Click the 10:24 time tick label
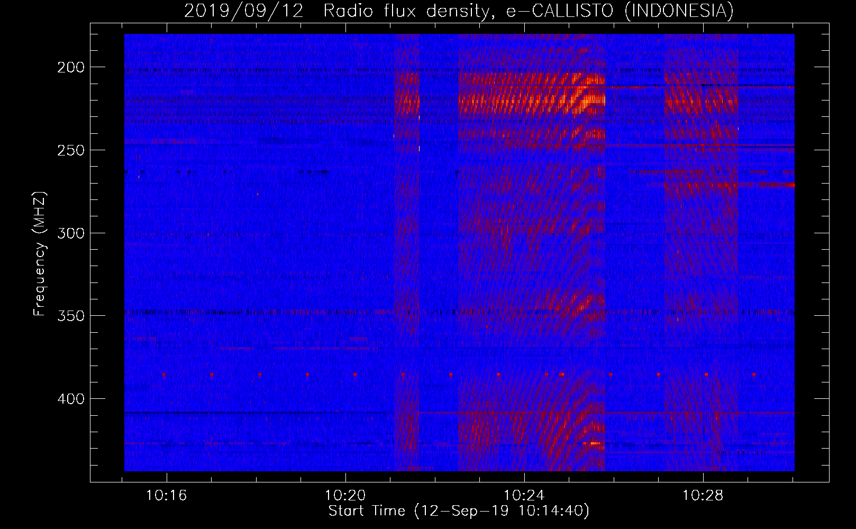 point(524,496)
